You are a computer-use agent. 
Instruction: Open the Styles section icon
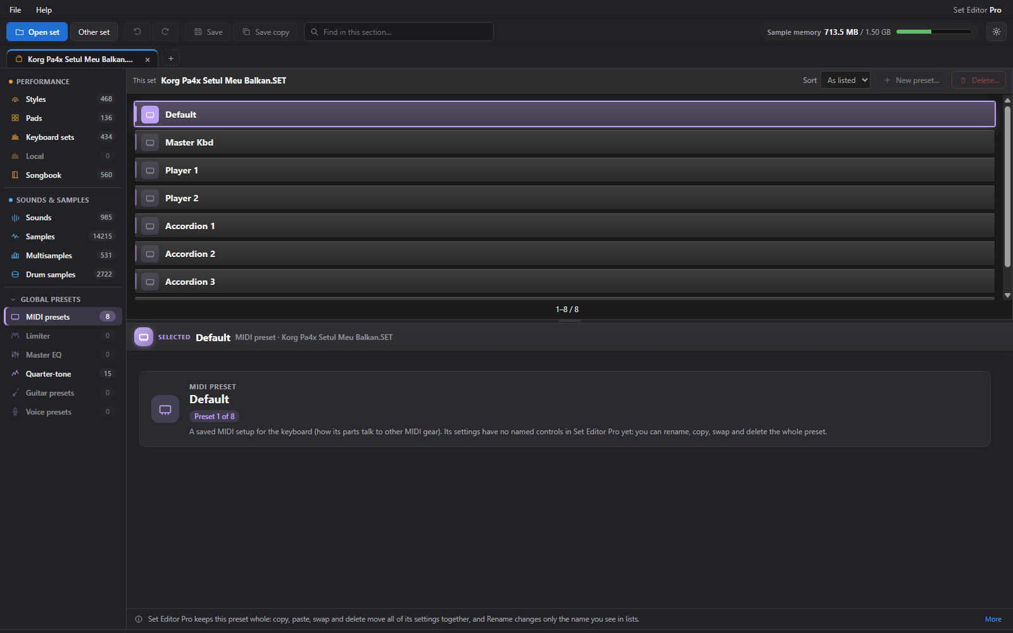click(x=15, y=99)
